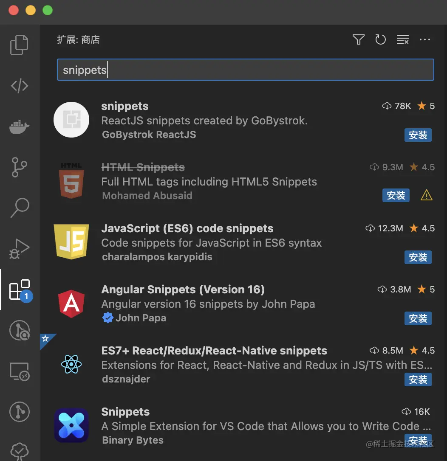
Task: Click the red Angular extension icon
Action: coord(71,304)
